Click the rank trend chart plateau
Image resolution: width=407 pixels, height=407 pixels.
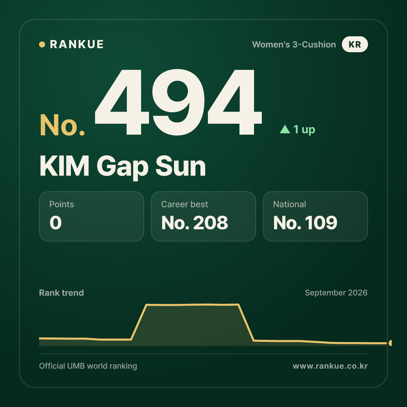(193, 305)
